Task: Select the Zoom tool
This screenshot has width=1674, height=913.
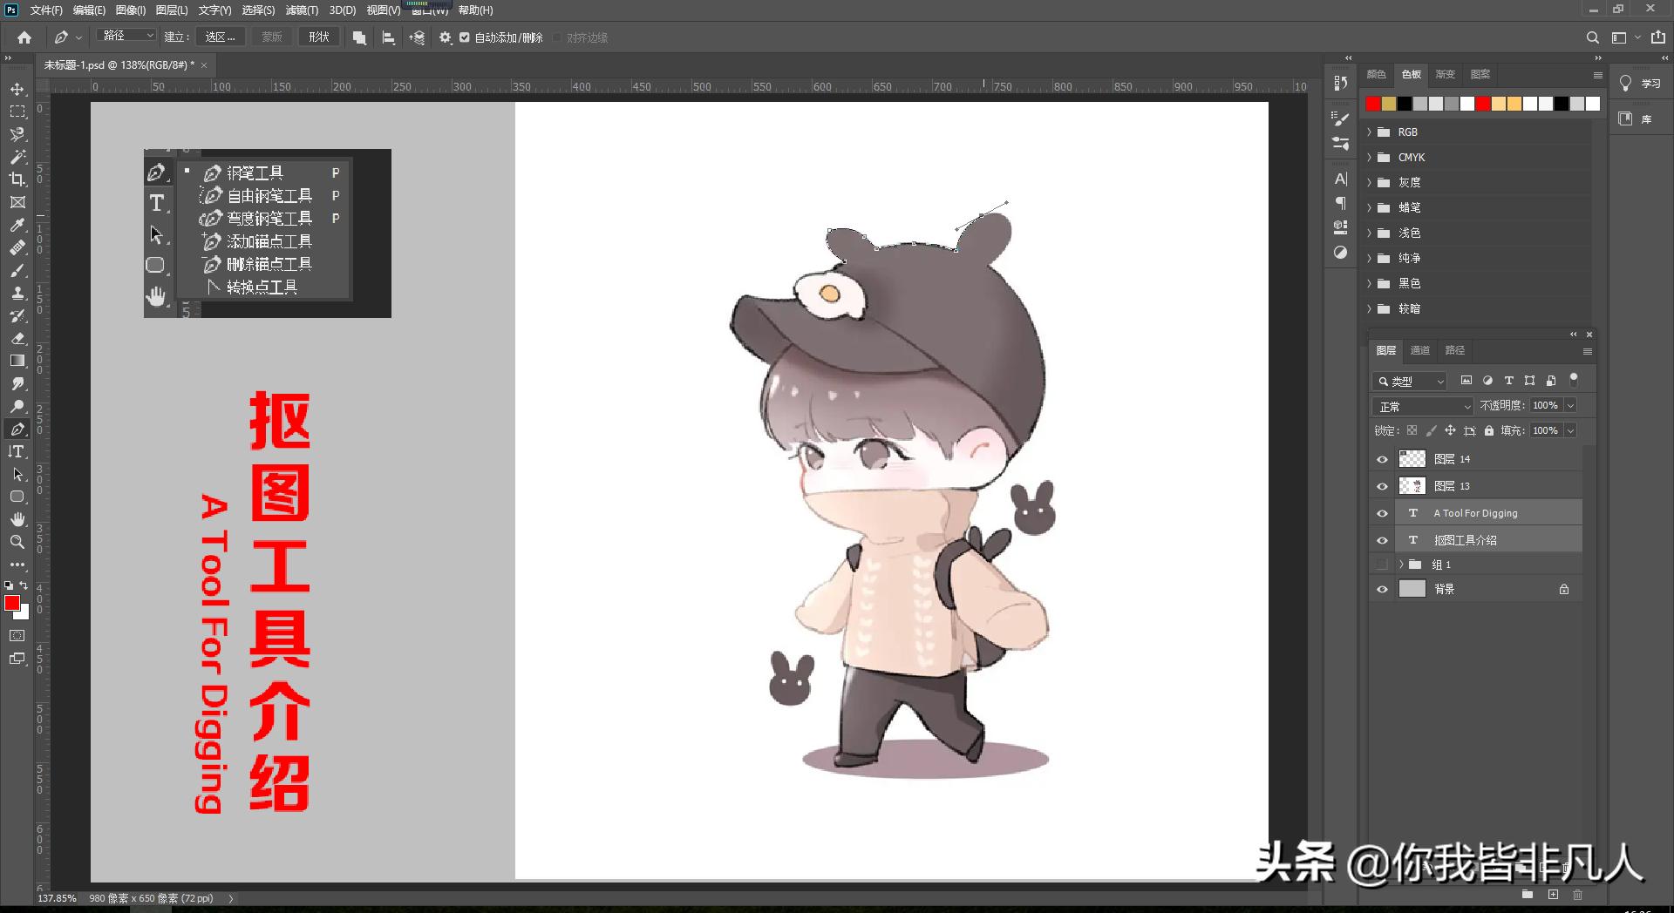Action: click(17, 542)
